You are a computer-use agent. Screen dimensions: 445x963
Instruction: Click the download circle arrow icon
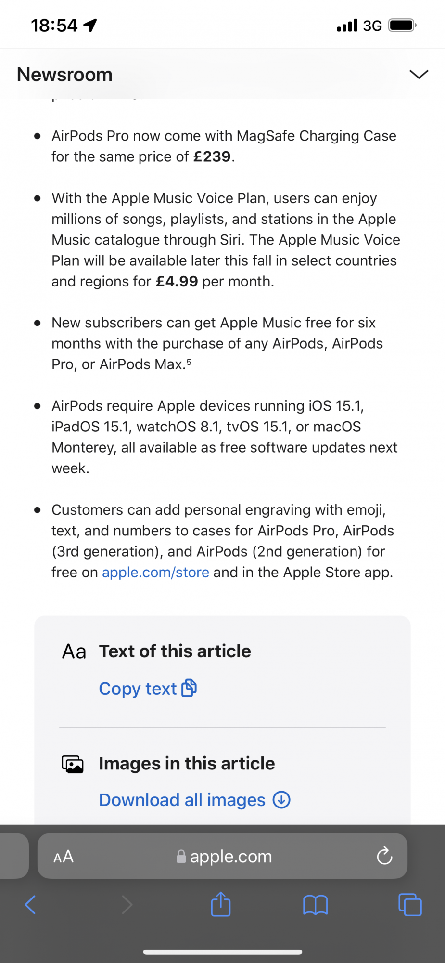pyautogui.click(x=281, y=800)
